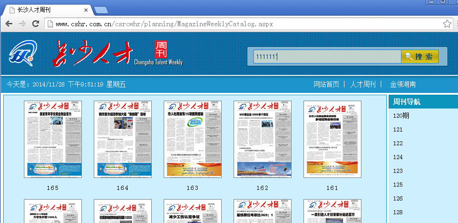This screenshot has width=458, height=223.
Task: Select 123 in 周刊导航 list
Action: coord(398,171)
